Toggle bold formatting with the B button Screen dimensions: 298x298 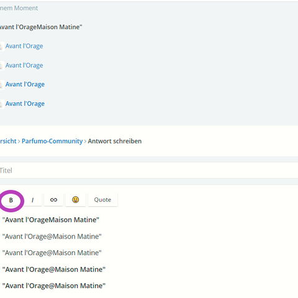11,200
